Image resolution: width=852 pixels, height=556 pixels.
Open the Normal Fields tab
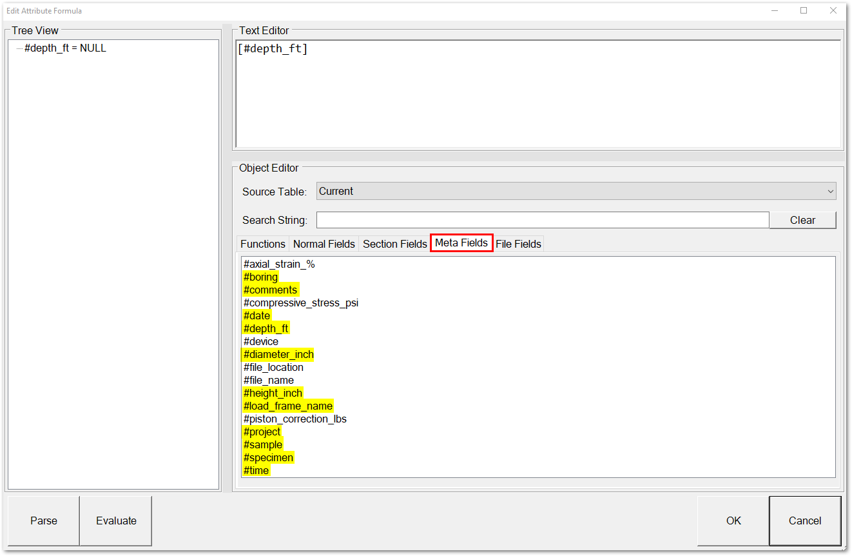(x=324, y=244)
